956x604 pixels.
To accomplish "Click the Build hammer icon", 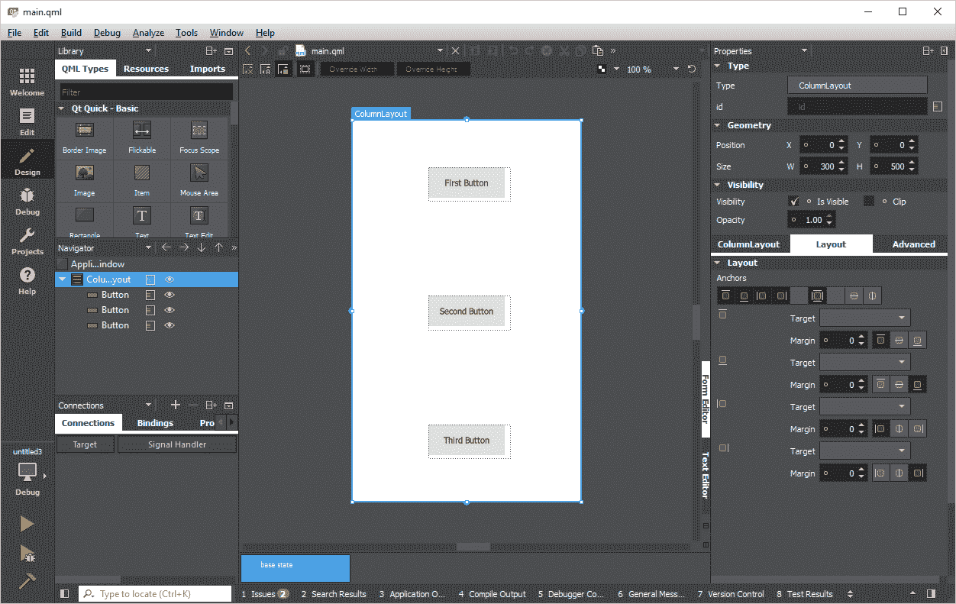I will [x=27, y=580].
